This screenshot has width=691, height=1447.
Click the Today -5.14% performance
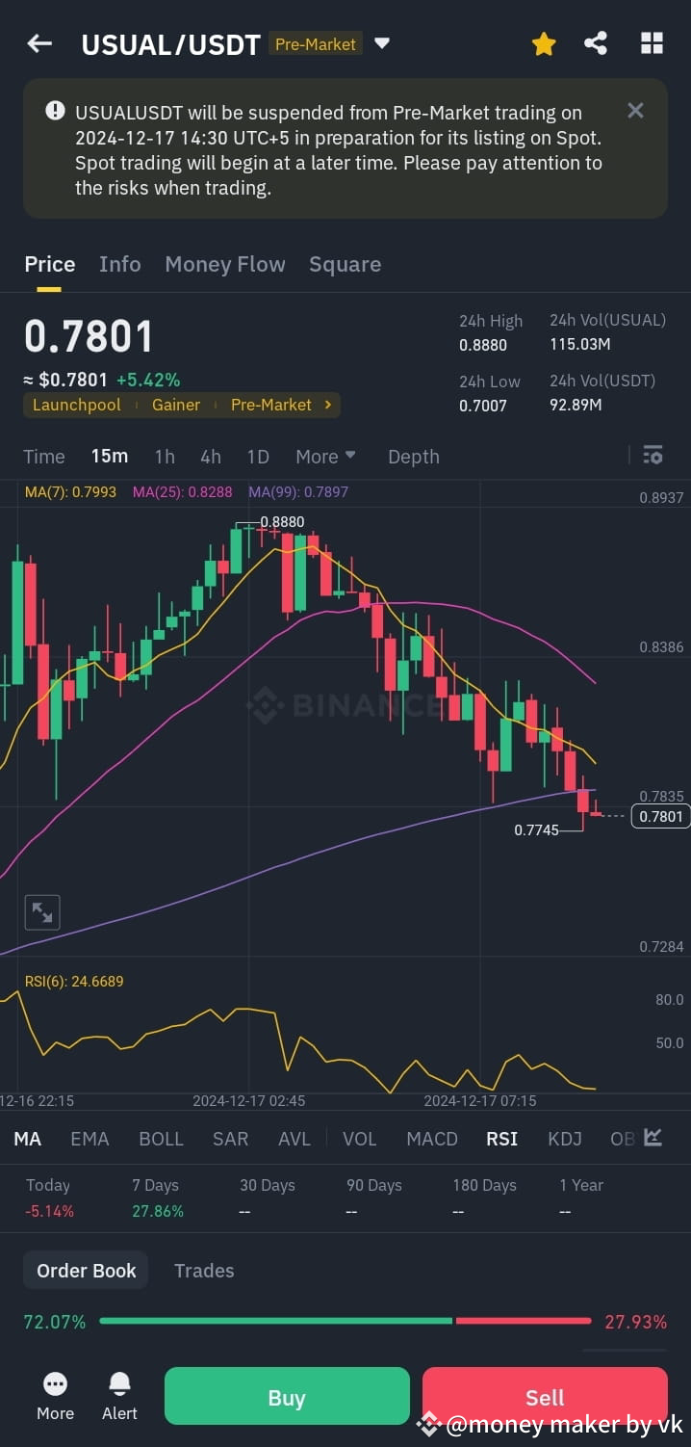(49, 1197)
